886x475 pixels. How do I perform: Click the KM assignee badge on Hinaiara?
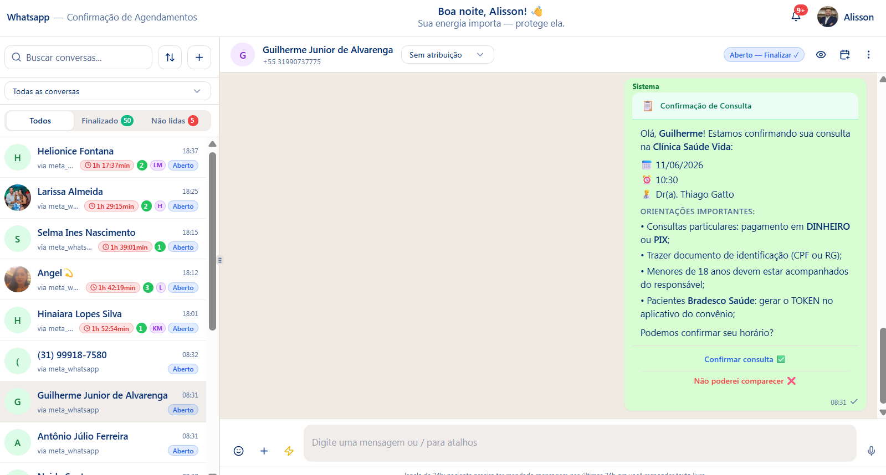(x=157, y=328)
